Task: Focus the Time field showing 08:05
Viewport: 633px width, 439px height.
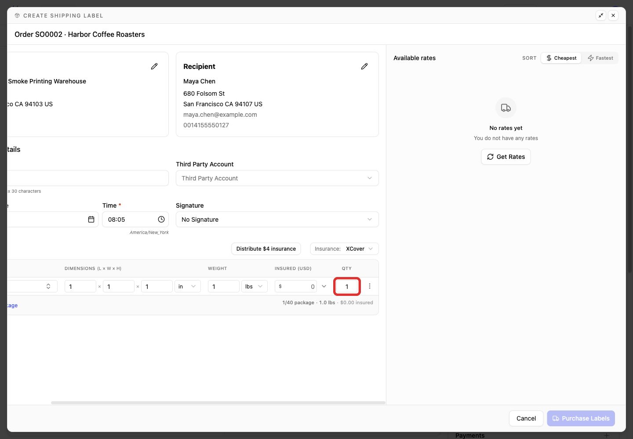Action: click(x=135, y=219)
